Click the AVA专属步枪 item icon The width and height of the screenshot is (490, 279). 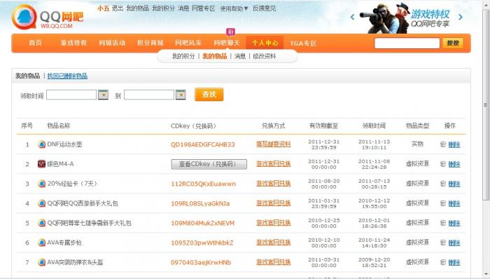[x=41, y=243]
